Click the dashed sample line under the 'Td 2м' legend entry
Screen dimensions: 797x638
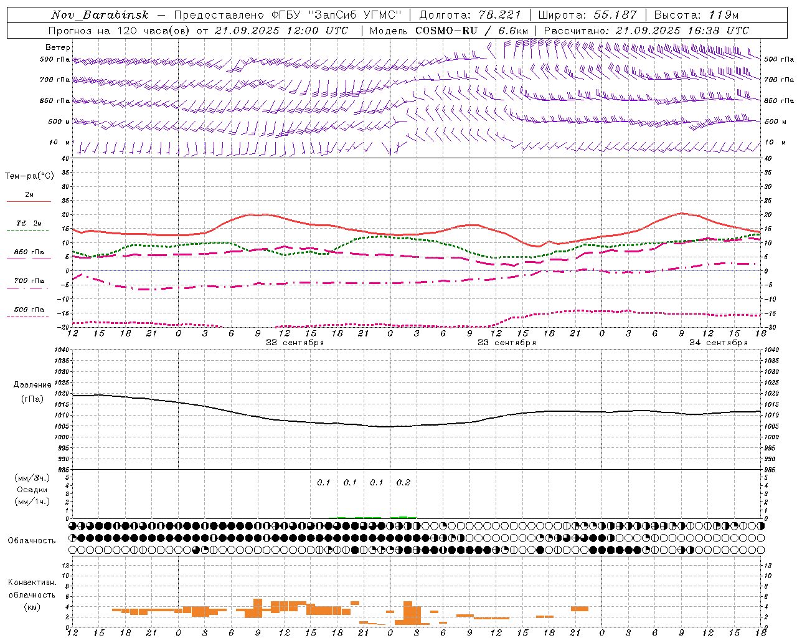click(x=28, y=231)
